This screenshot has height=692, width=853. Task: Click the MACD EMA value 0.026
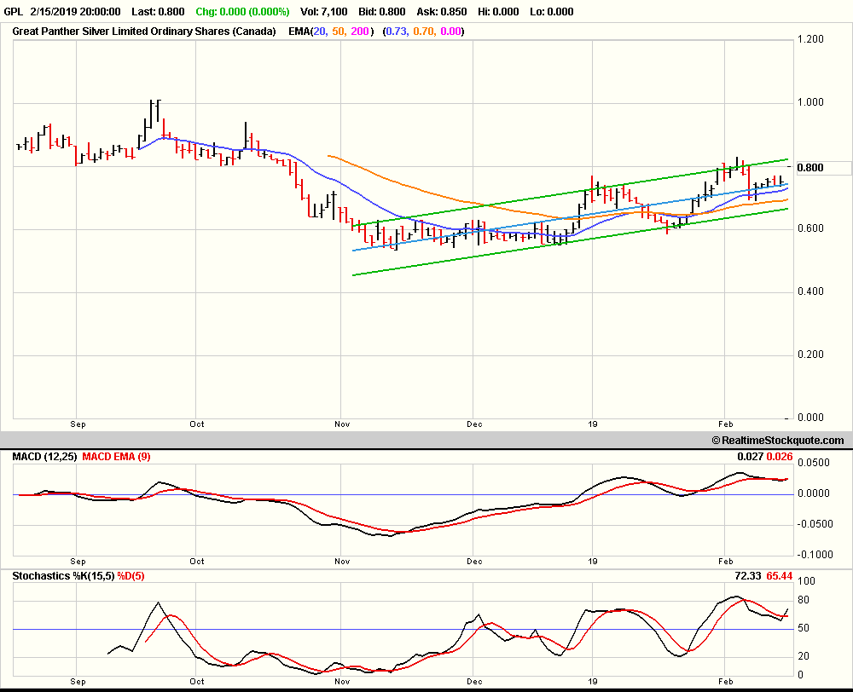pyautogui.click(x=780, y=457)
